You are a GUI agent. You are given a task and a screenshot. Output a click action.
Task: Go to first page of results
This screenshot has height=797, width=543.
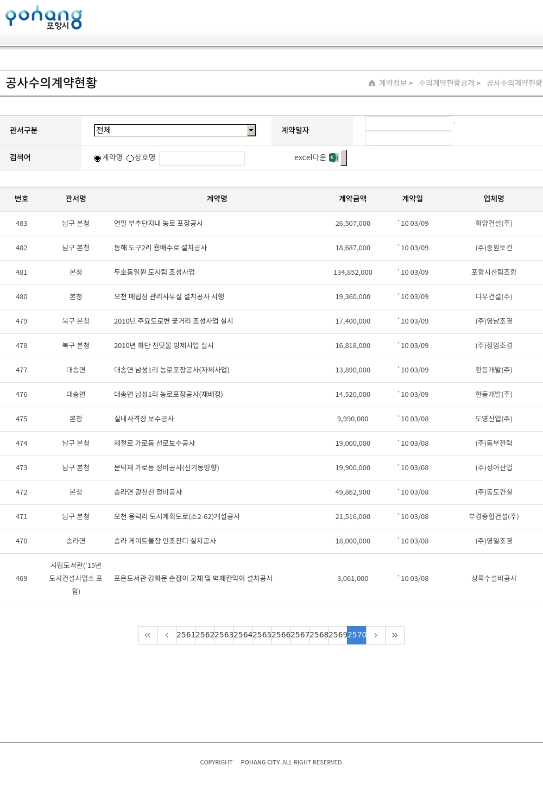[x=148, y=635]
